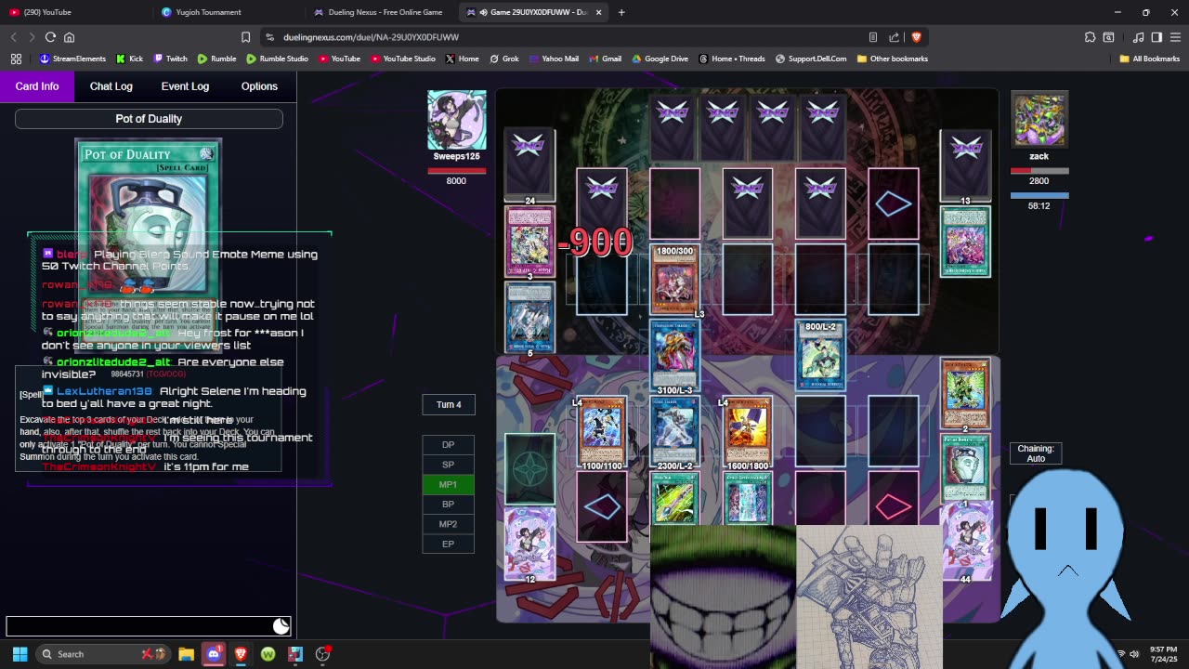The height and width of the screenshot is (669, 1189).
Task: Click your face-down field zone card
Action: coord(529,469)
